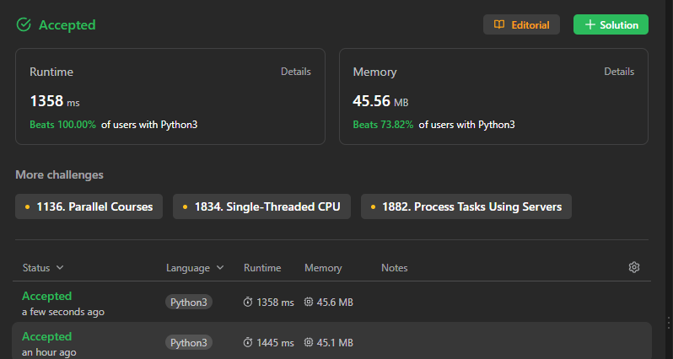Click the book icon on Editorial button
The width and height of the screenshot is (673, 359).
coord(499,25)
